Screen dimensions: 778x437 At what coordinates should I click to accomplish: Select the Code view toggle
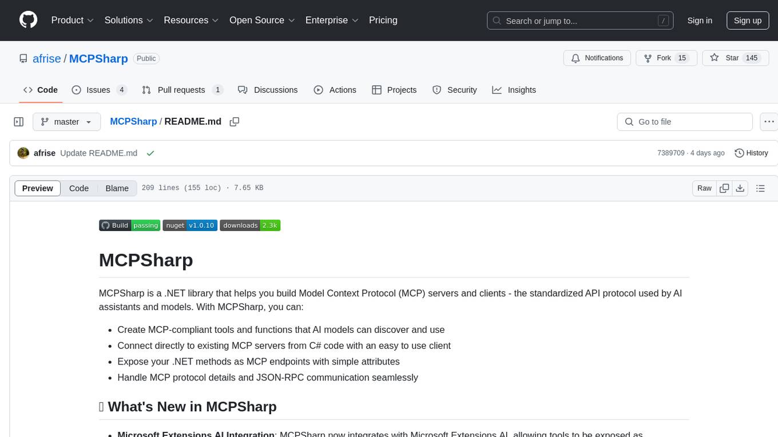79,188
